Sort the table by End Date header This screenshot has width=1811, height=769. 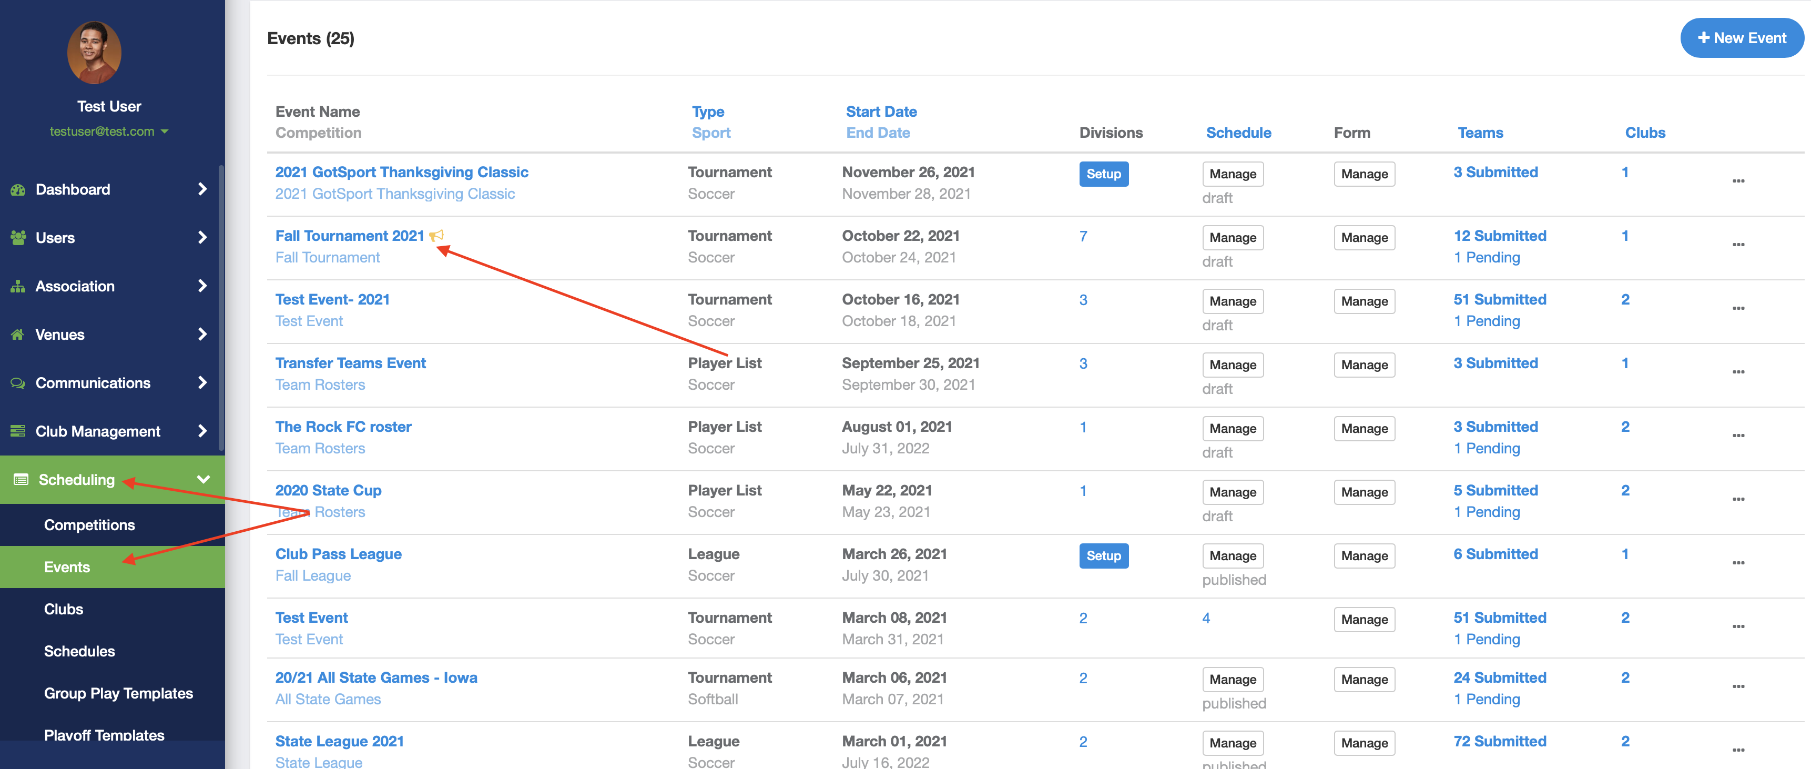pos(878,133)
